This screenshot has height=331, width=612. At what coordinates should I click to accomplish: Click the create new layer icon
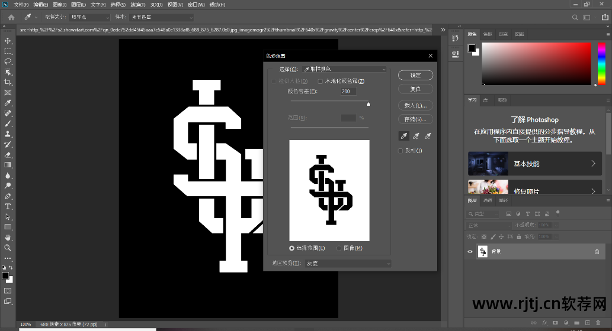587,323
